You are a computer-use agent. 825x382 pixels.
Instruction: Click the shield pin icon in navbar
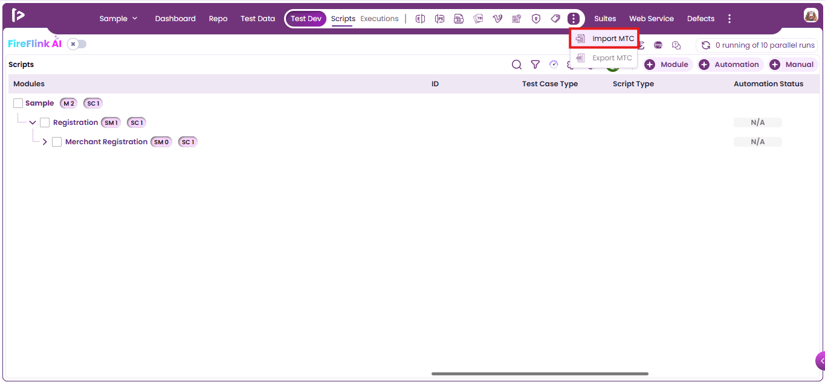pyautogui.click(x=536, y=19)
